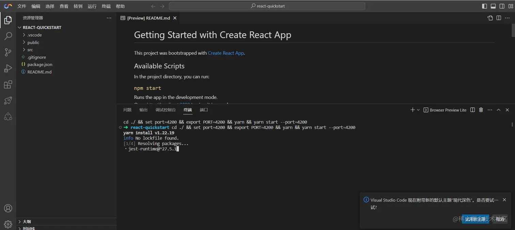Open the new terminal profile dropdown arrow
Image resolution: width=515 pixels, height=230 pixels.
(x=418, y=110)
